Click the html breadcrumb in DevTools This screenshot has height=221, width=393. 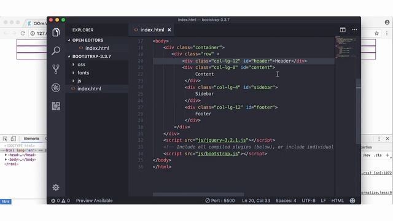(6, 201)
